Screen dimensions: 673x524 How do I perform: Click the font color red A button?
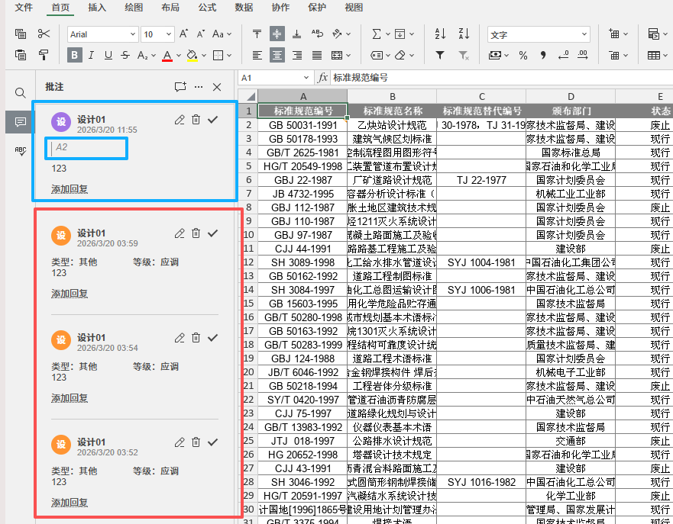tap(167, 55)
